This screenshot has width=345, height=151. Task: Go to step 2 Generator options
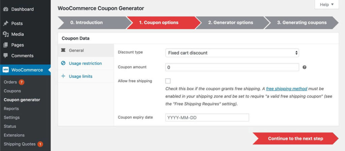pyautogui.click(x=230, y=22)
